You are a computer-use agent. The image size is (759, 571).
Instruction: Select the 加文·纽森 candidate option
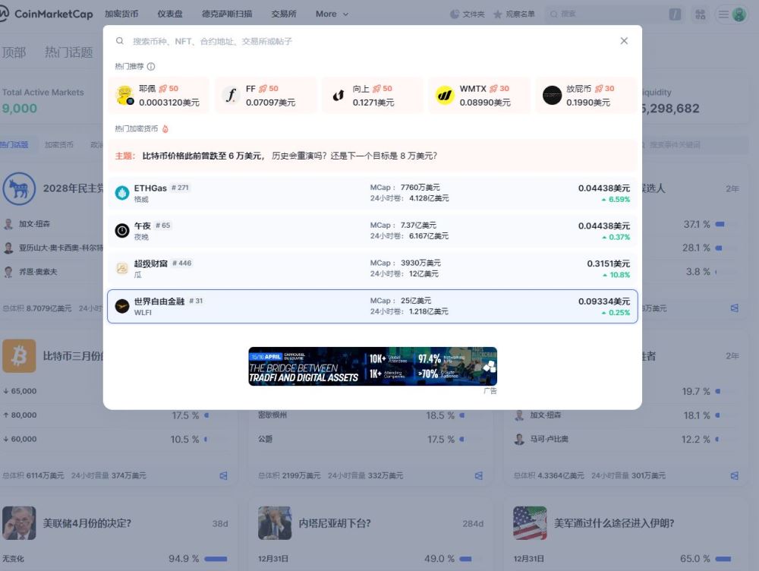[x=34, y=224]
